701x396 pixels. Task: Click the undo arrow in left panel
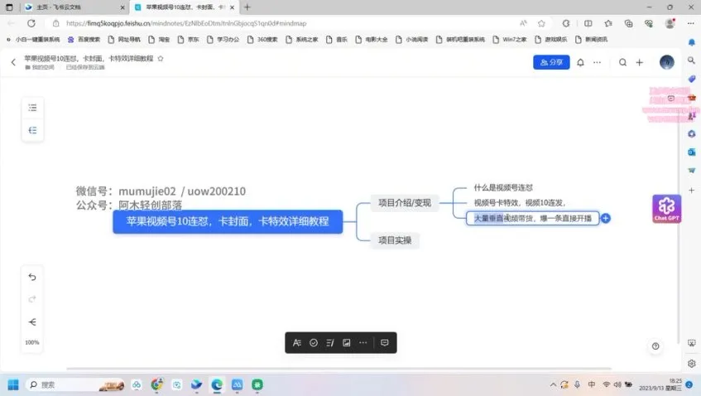pyautogui.click(x=32, y=277)
